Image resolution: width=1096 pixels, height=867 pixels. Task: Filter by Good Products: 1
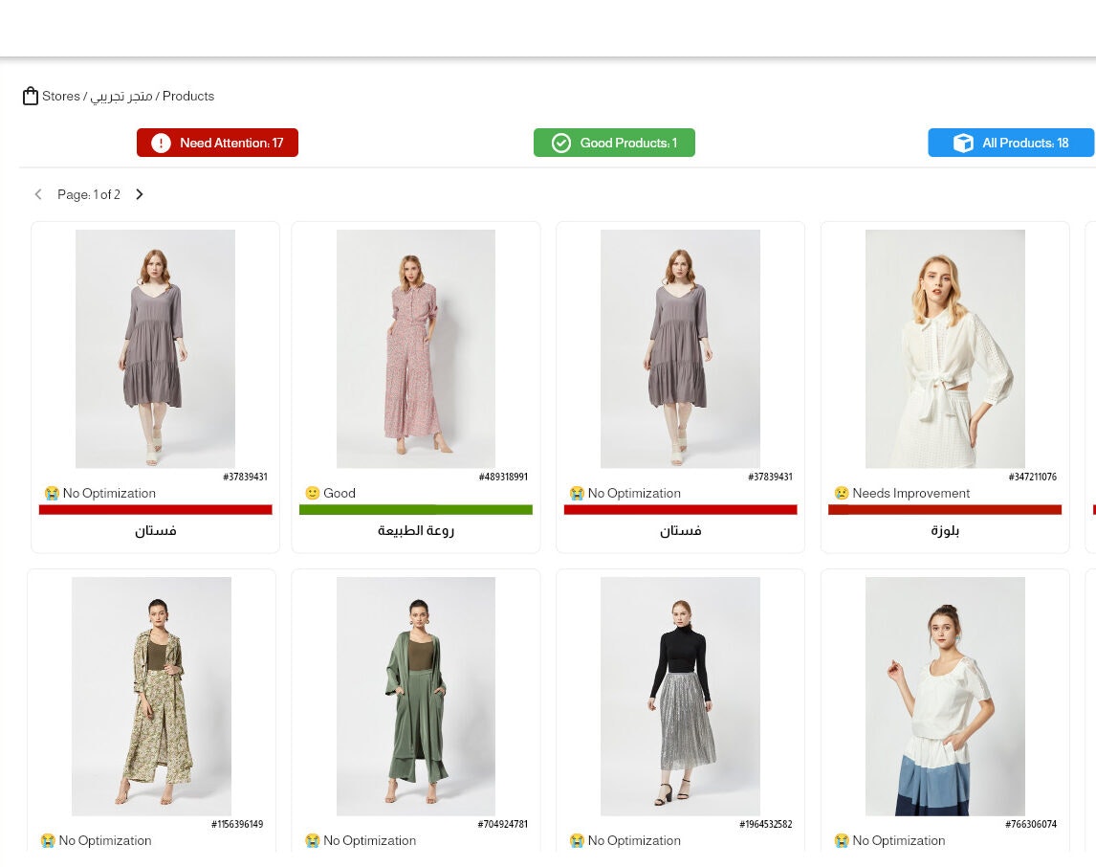coord(614,143)
